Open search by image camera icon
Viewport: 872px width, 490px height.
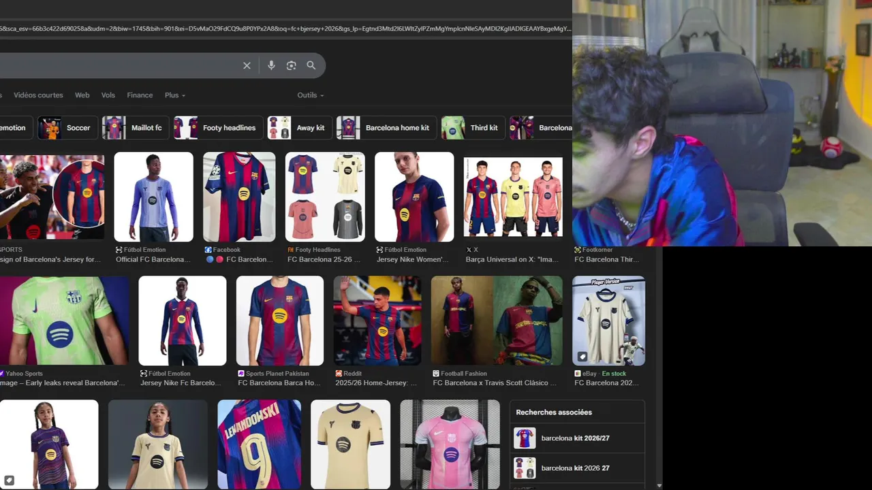click(291, 65)
